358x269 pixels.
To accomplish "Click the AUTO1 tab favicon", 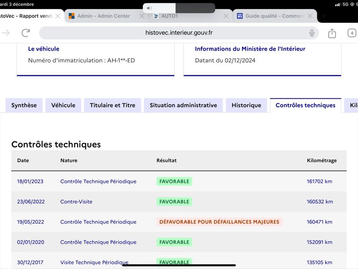I will click(x=156, y=16).
